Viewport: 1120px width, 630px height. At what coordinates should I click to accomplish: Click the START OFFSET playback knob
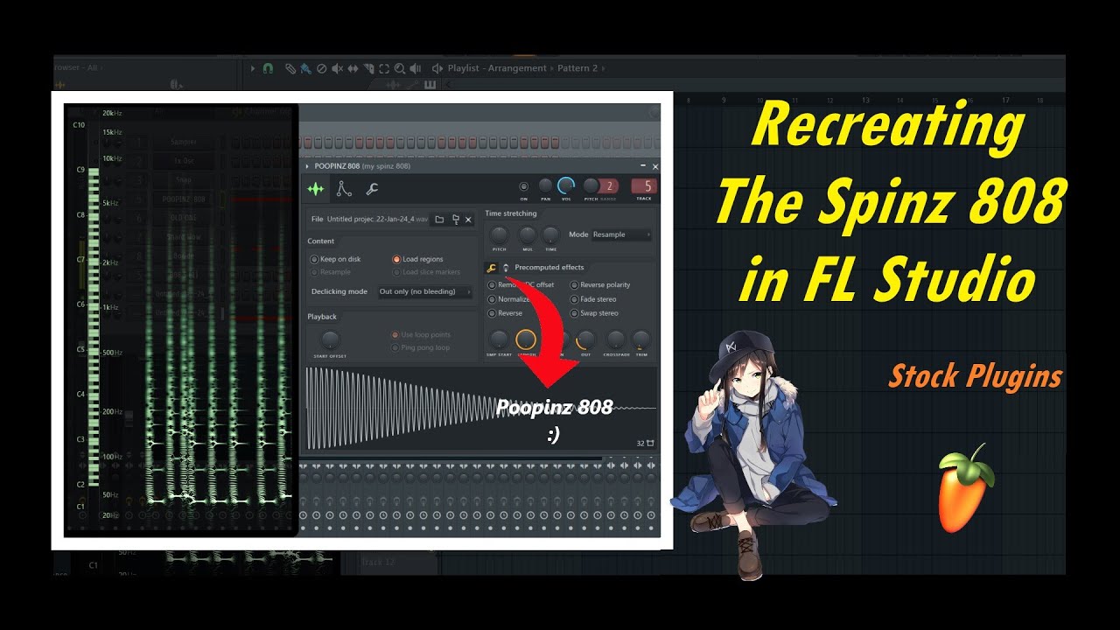coord(330,340)
